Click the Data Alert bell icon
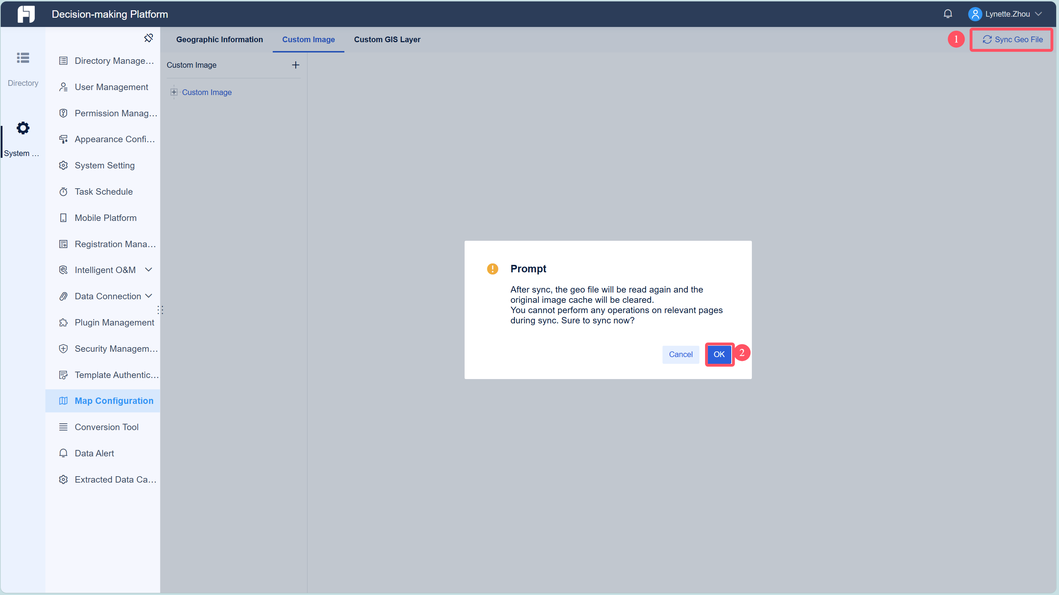This screenshot has height=595, width=1059. tap(63, 453)
